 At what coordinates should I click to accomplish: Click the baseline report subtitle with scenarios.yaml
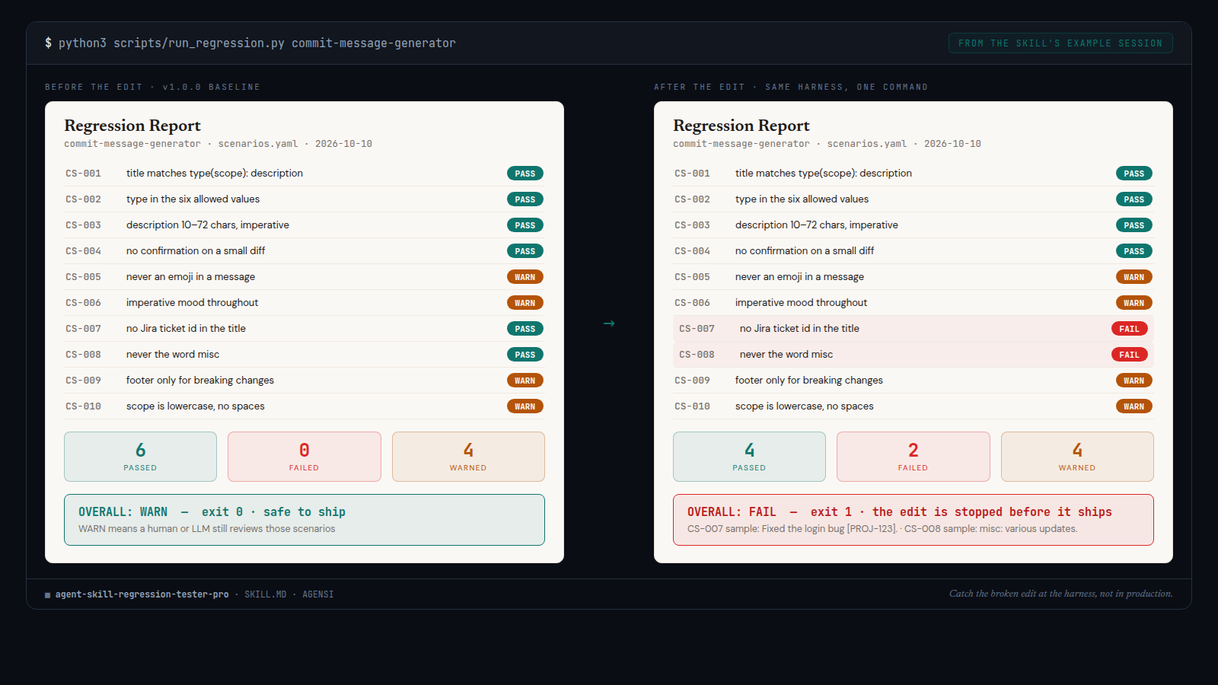pos(218,144)
